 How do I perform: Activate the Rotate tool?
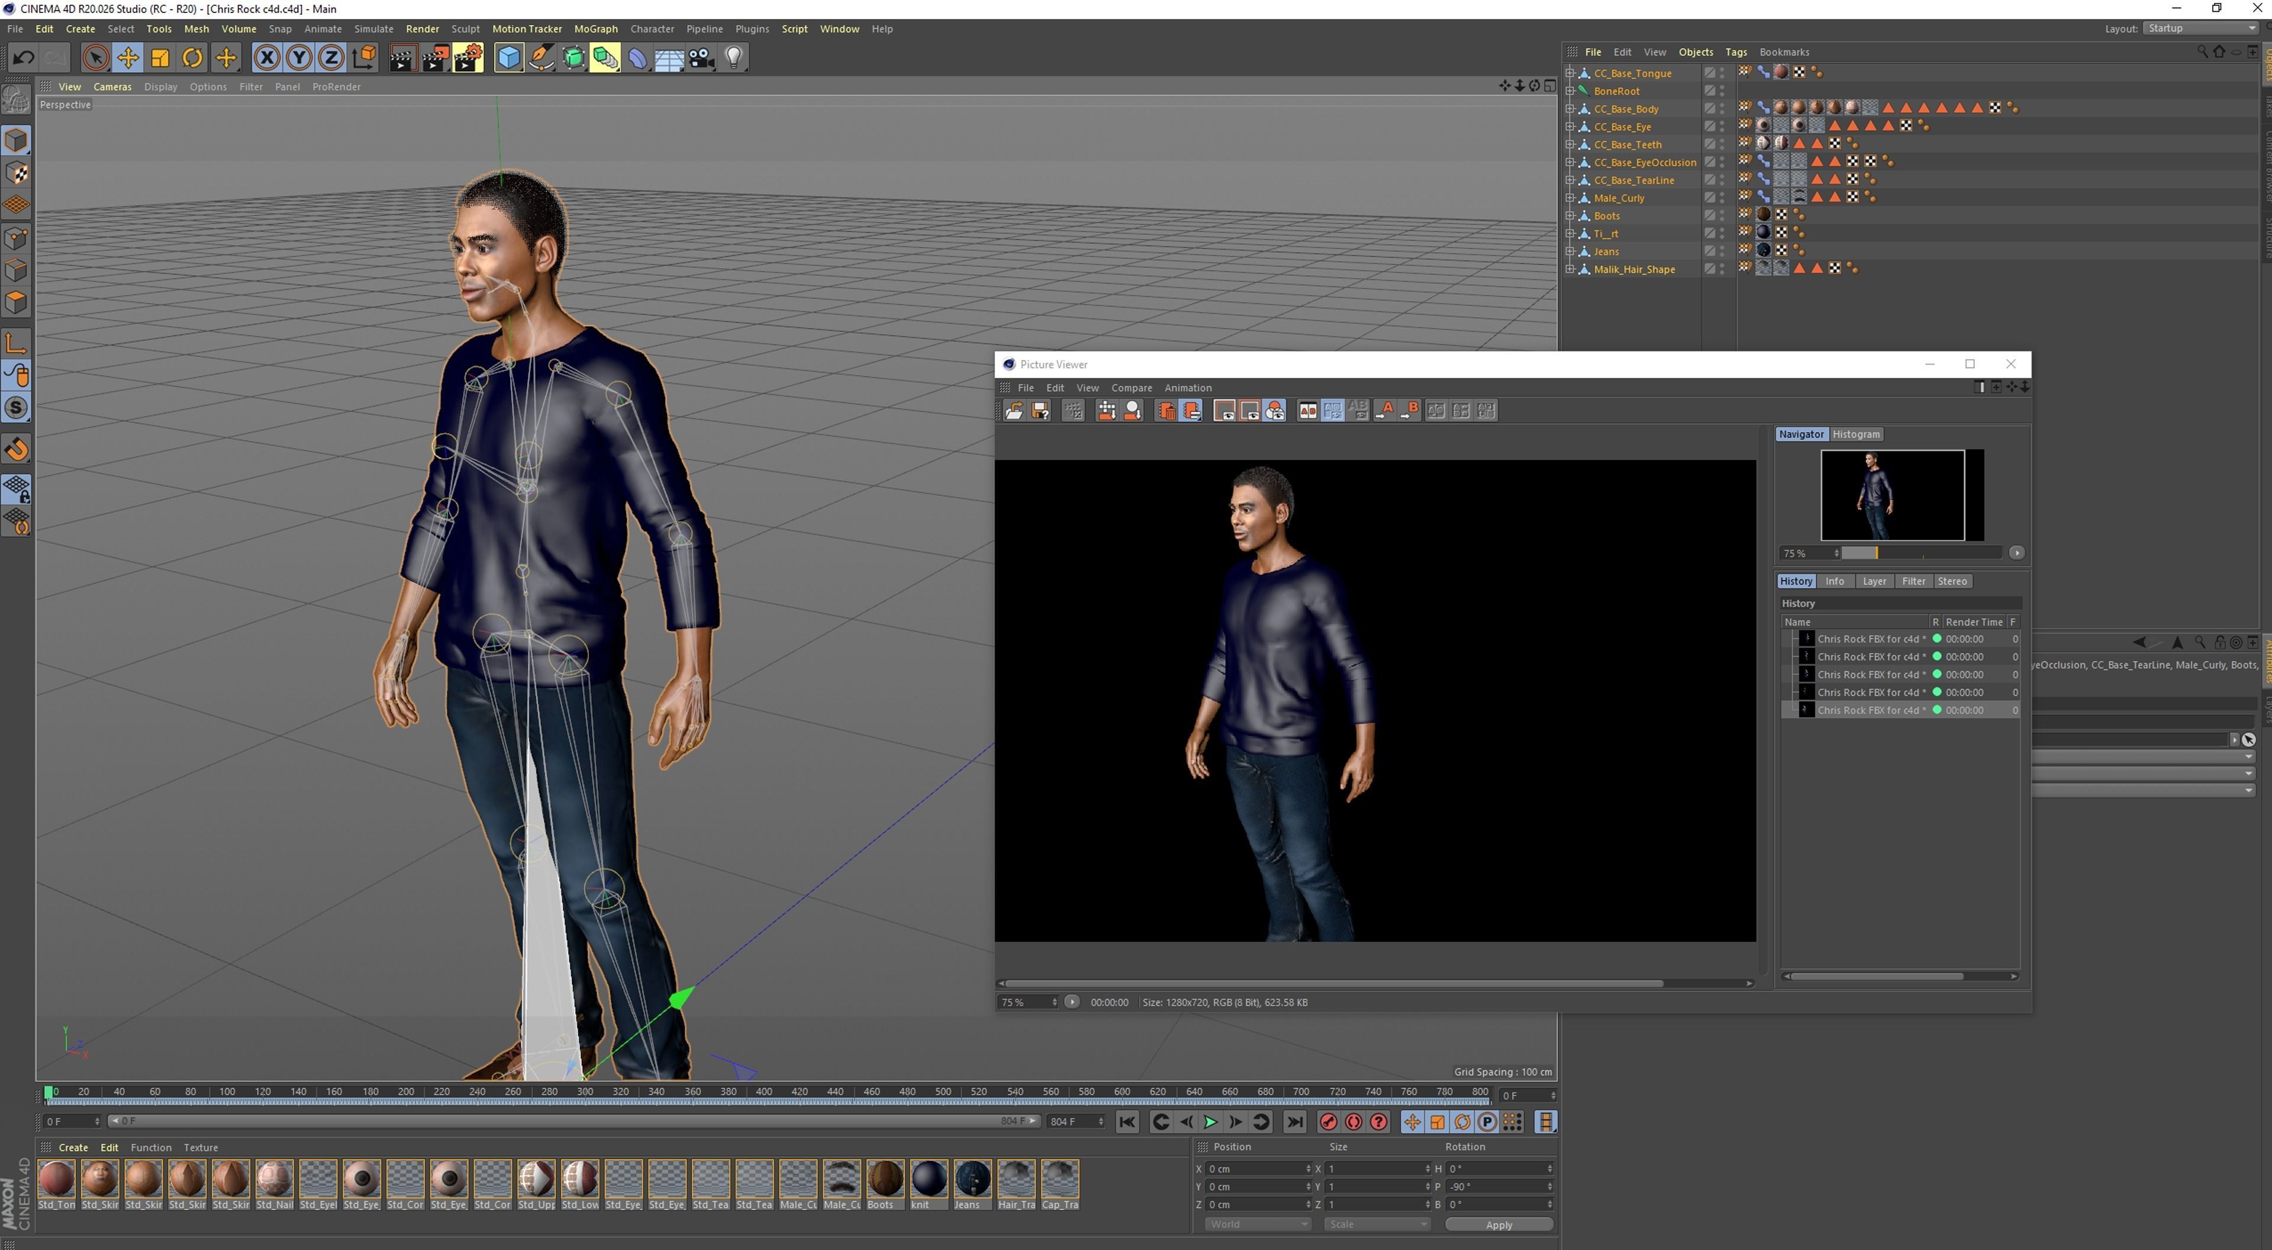pyautogui.click(x=193, y=58)
